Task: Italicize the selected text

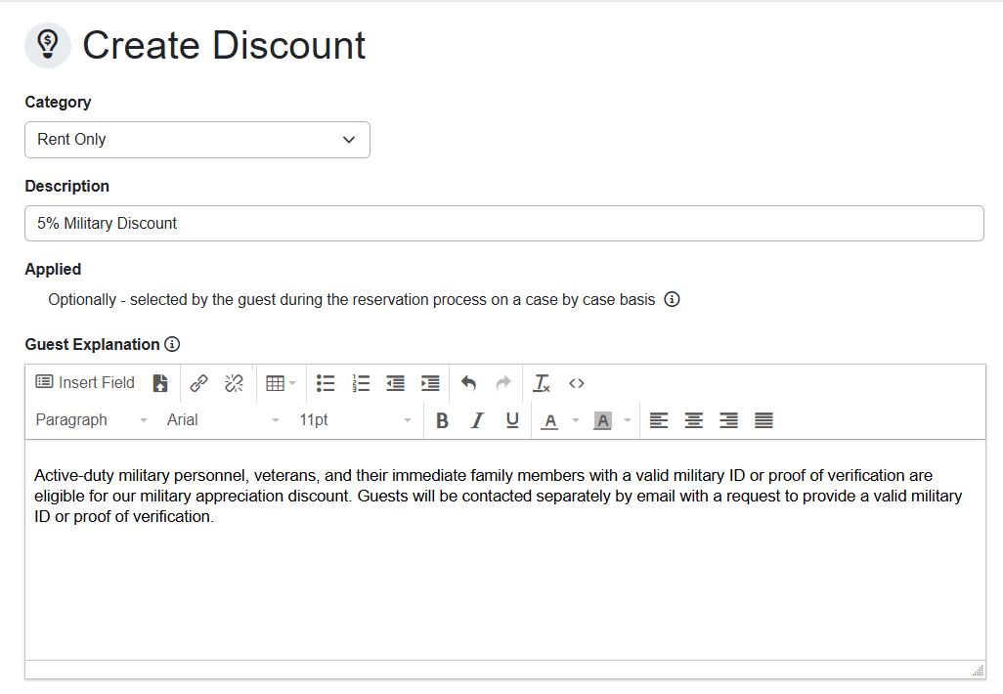Action: (476, 419)
